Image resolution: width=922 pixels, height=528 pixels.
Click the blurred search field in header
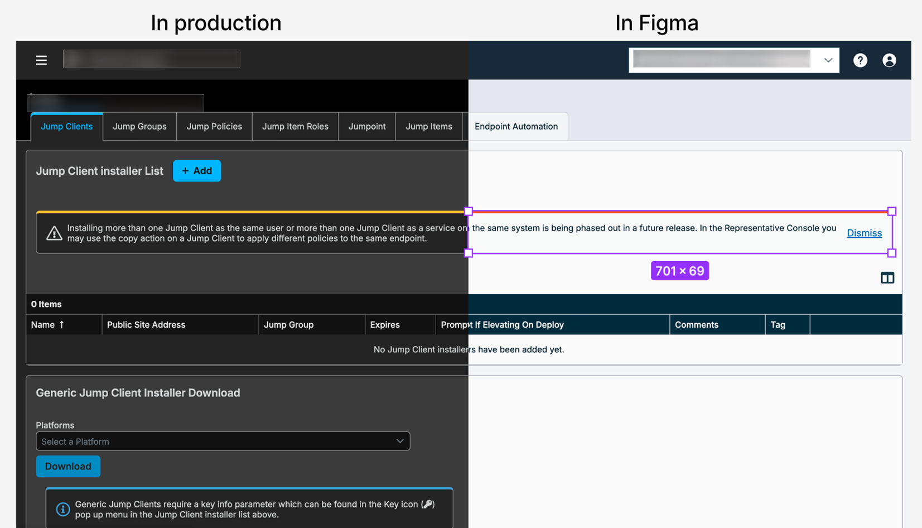pyautogui.click(x=152, y=59)
